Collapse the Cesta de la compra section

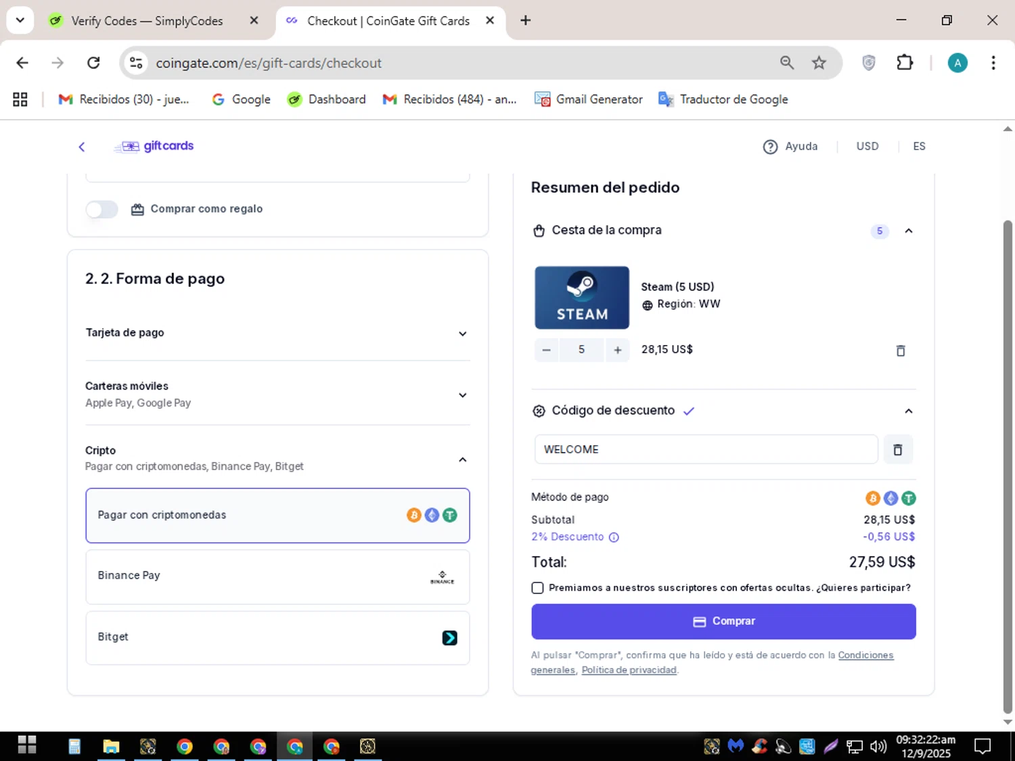click(x=909, y=231)
